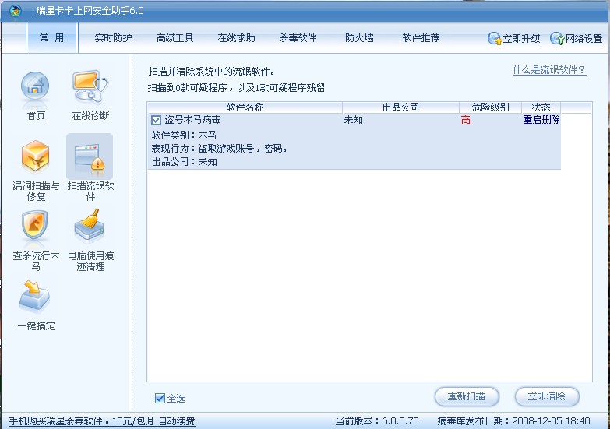Click the 网络设置 globe icon
Screen dimensions: 610x429
557,38
